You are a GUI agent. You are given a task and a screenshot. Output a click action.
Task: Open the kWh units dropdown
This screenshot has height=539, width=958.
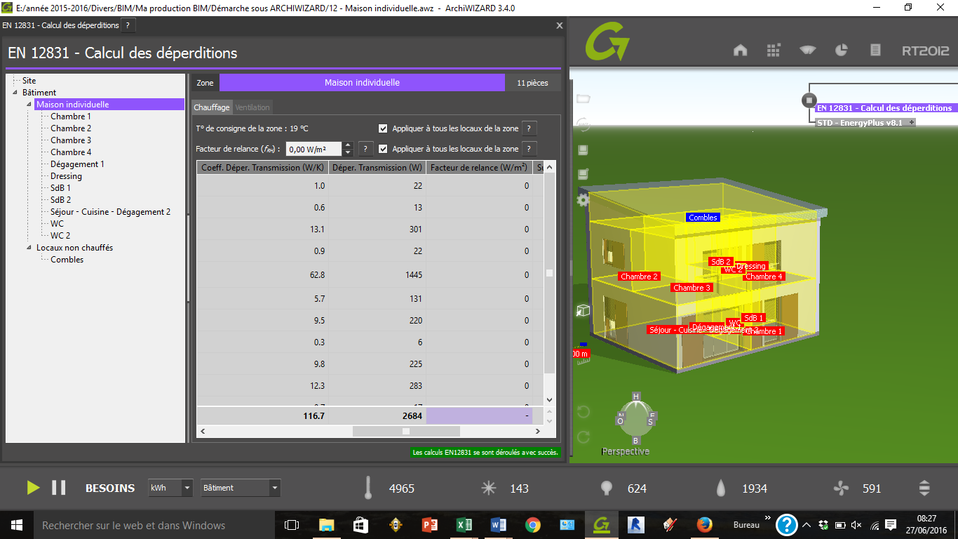point(170,488)
